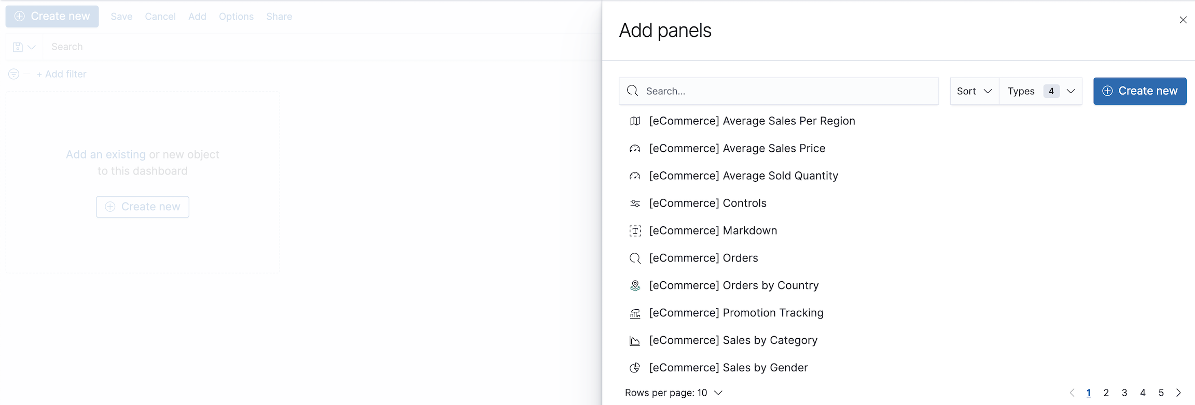
Task: Select the maps layer icon beside Orders by Country
Action: tap(635, 285)
